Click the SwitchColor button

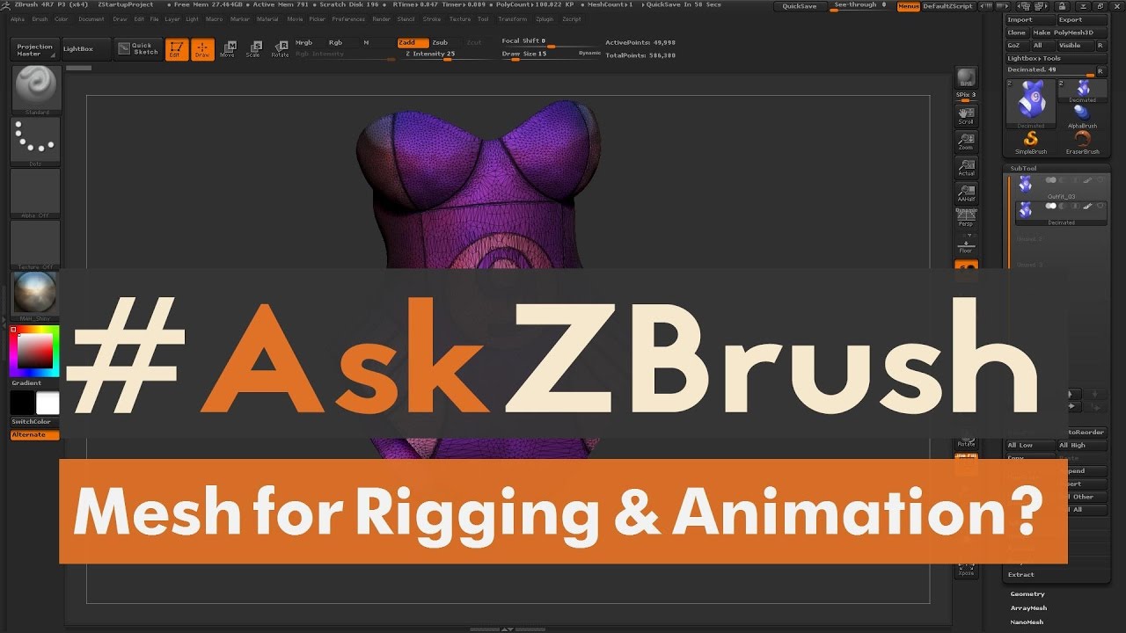35,422
